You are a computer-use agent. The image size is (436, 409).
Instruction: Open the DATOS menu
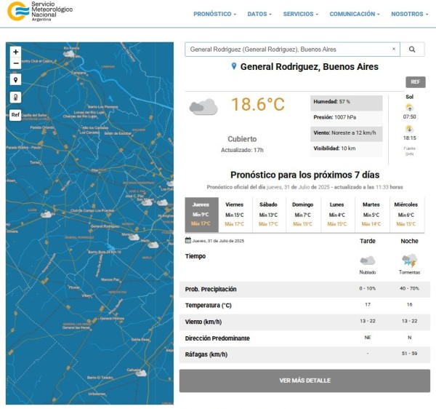[x=259, y=14]
